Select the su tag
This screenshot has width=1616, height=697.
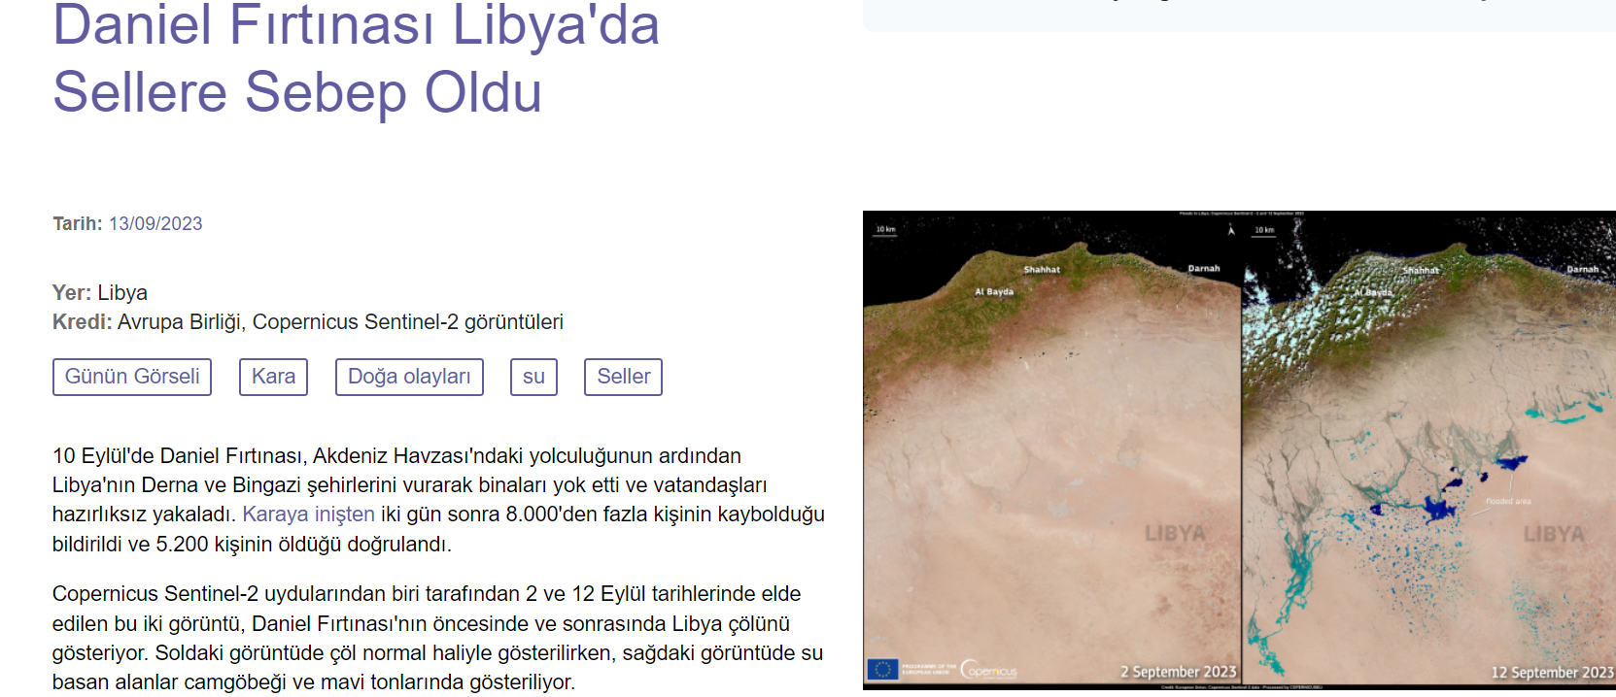(533, 377)
